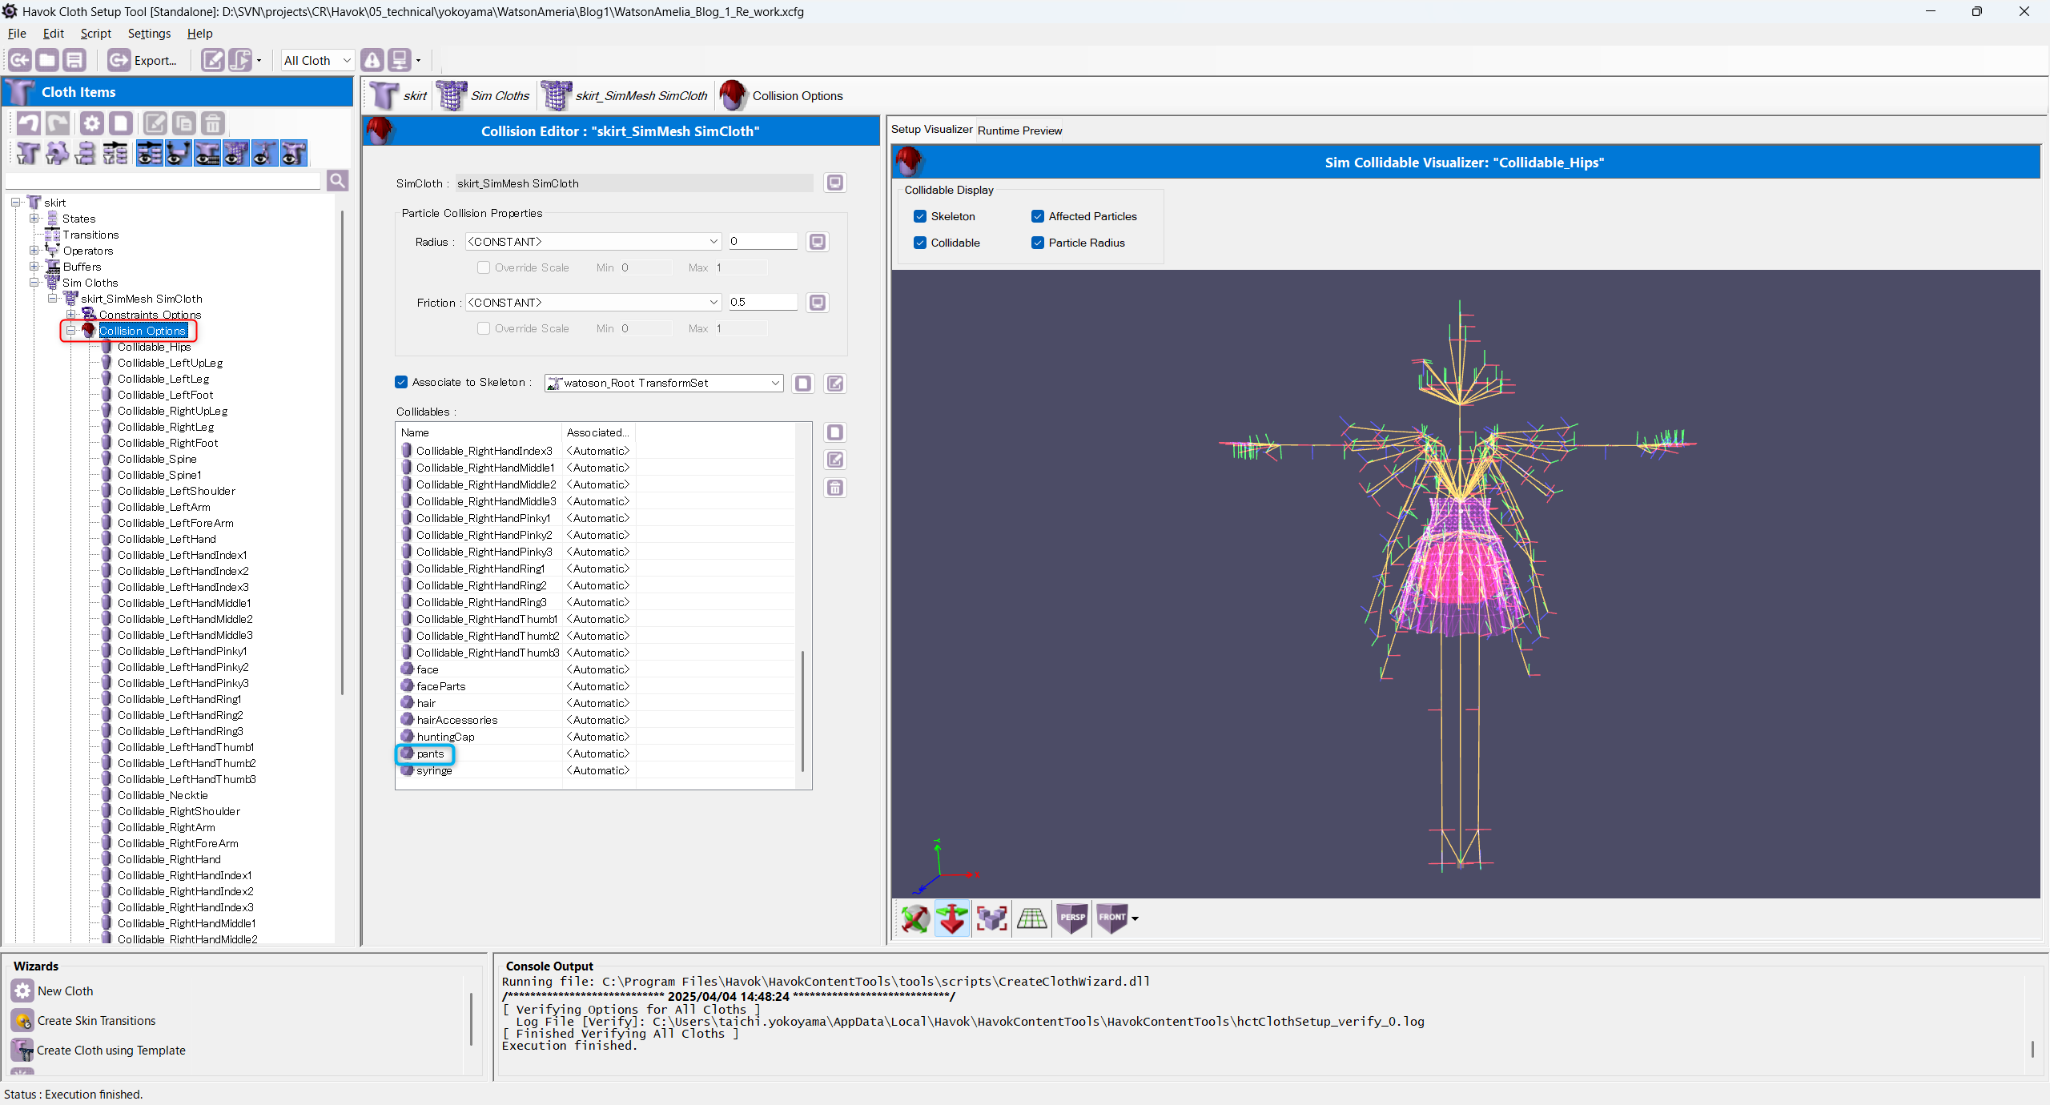
Task: Click the search magnifier button
Action: (338, 181)
